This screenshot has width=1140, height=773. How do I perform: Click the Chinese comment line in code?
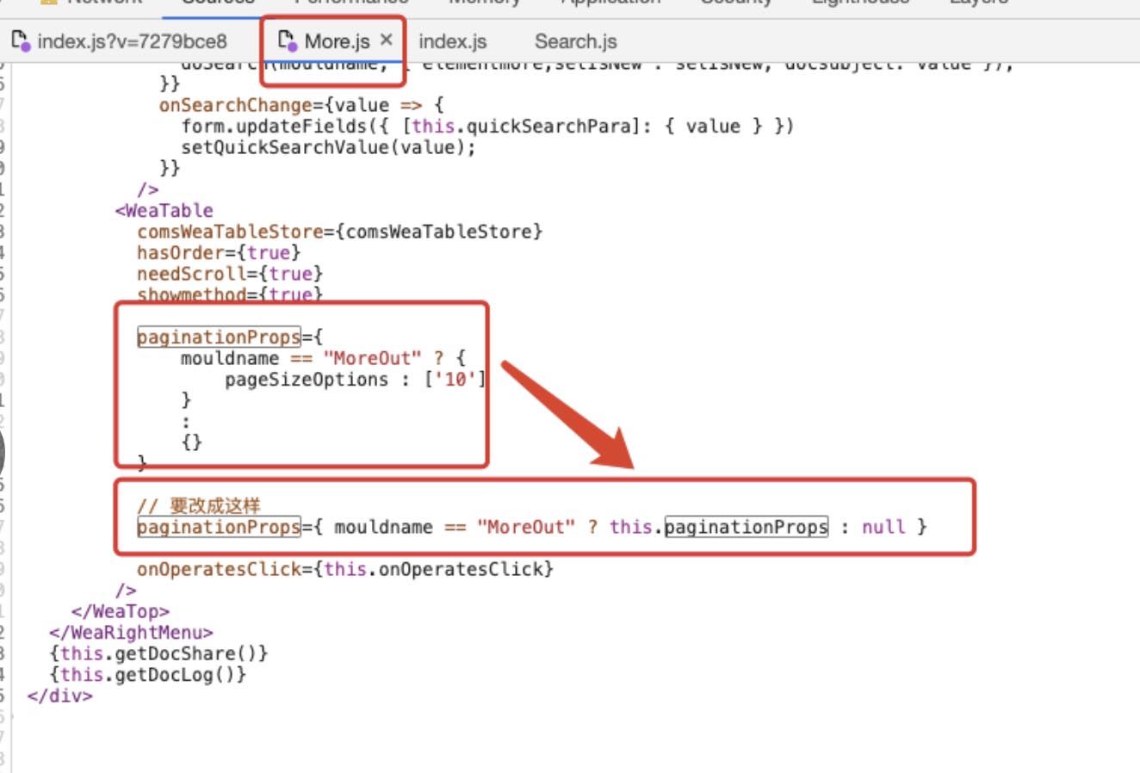pos(198,505)
